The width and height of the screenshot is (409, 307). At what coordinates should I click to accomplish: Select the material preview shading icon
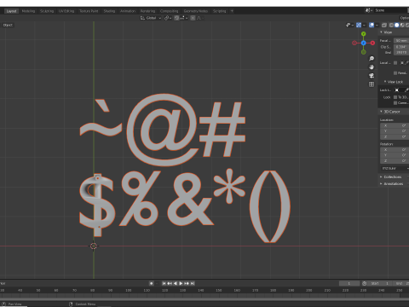coord(402,25)
